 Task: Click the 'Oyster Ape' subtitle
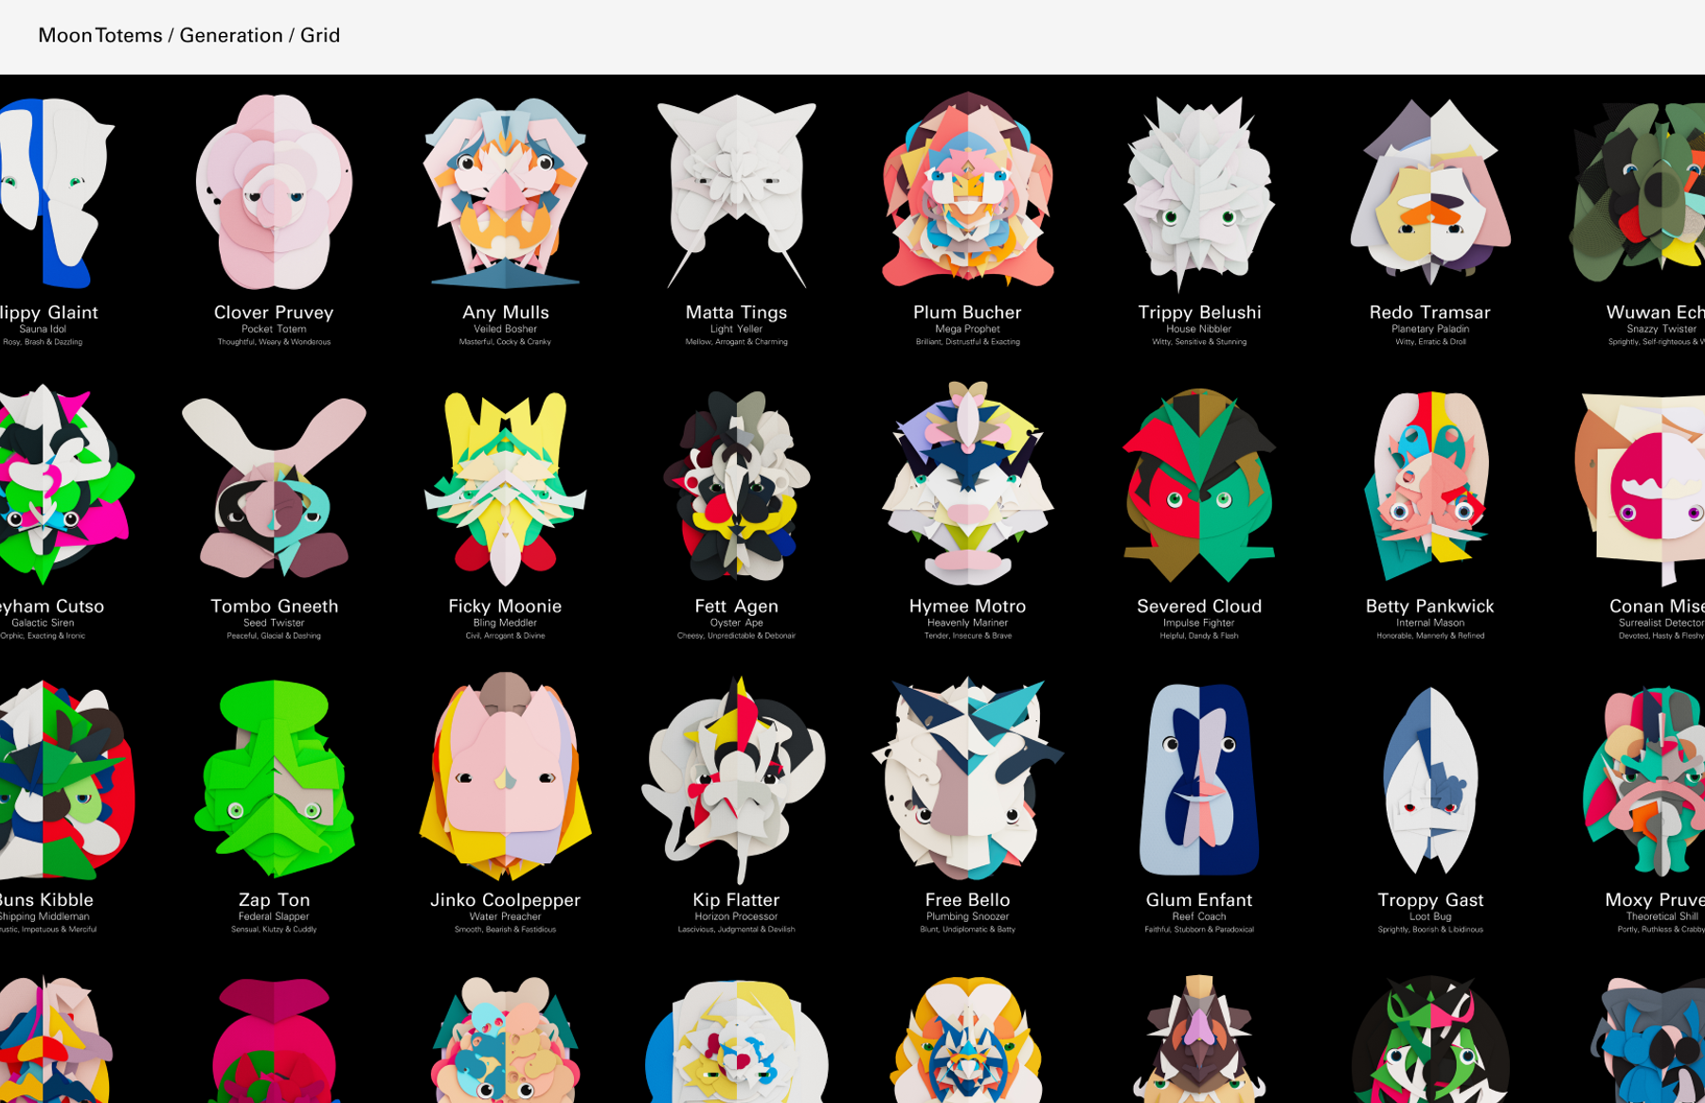(737, 623)
